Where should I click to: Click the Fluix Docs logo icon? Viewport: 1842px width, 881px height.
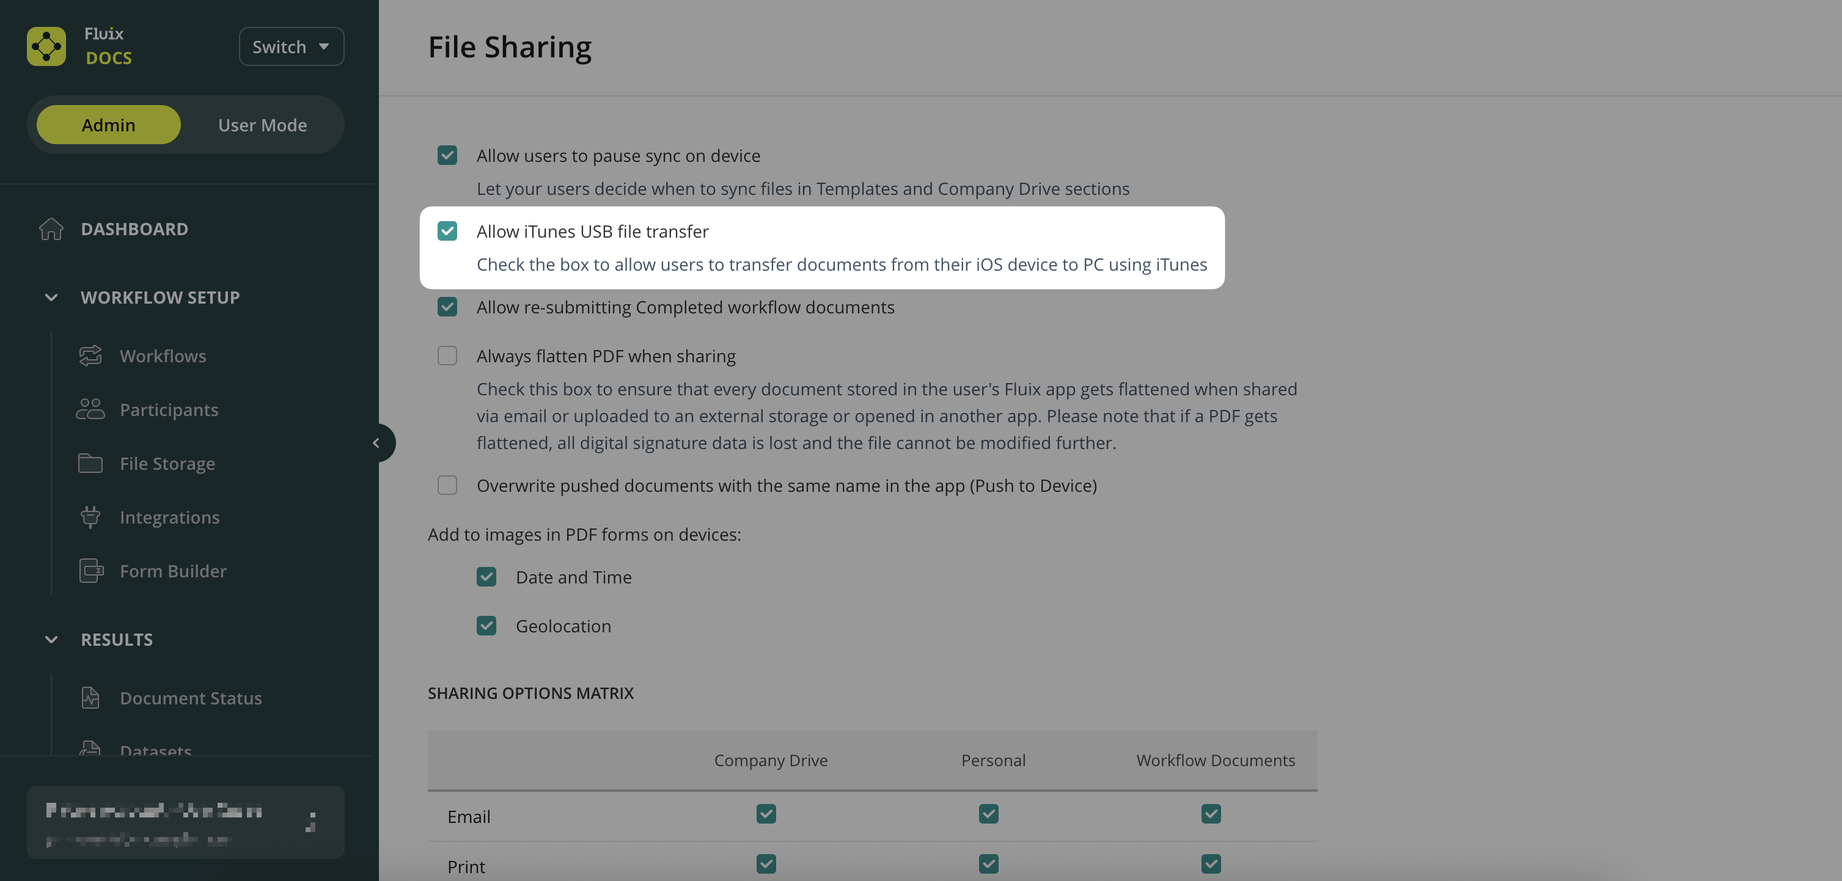[46, 46]
